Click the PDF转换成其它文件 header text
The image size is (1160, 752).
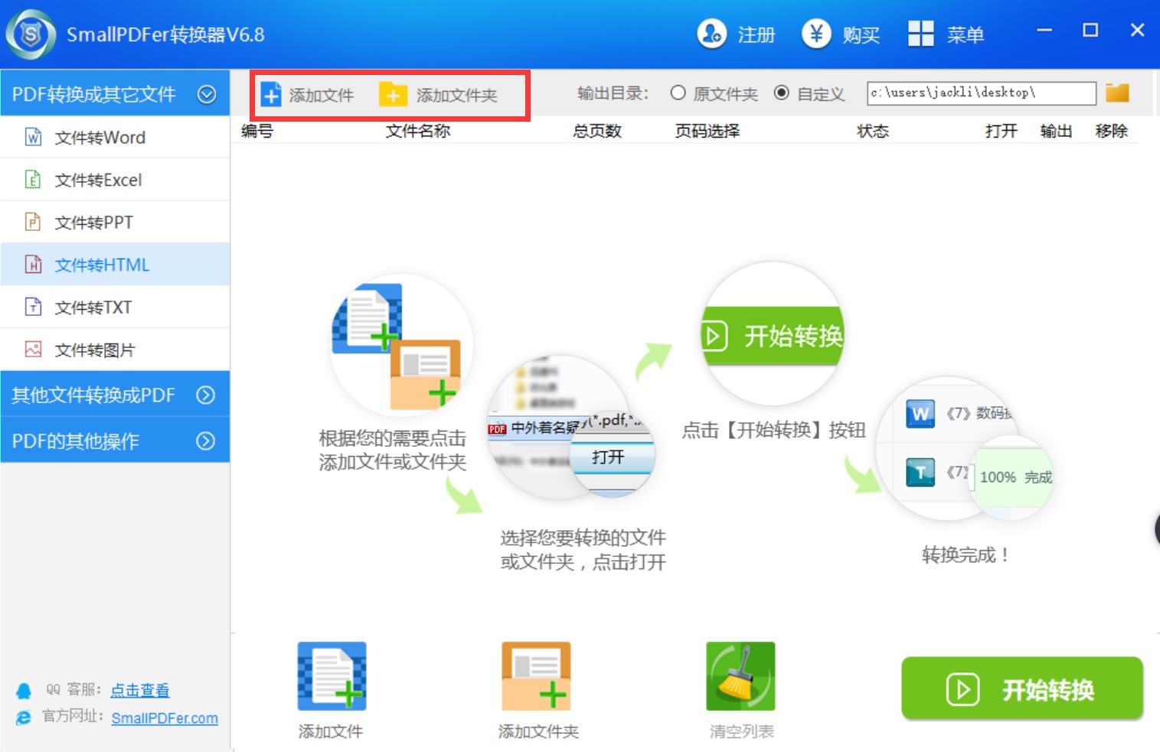[x=94, y=94]
